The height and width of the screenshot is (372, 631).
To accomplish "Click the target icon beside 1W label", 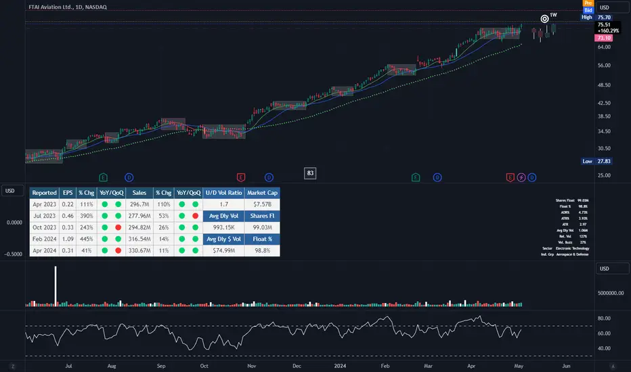I will [544, 18].
